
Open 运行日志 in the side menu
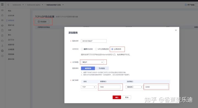point(11,40)
